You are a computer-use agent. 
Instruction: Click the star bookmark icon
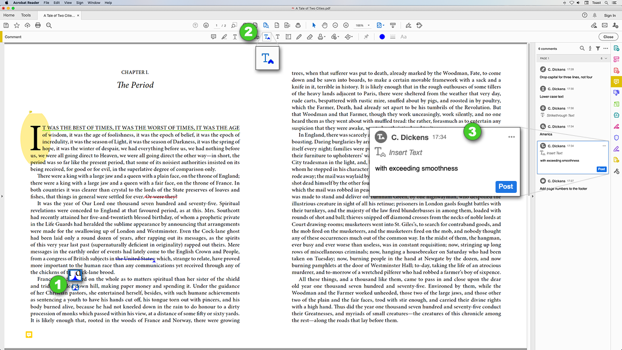pyautogui.click(x=17, y=25)
